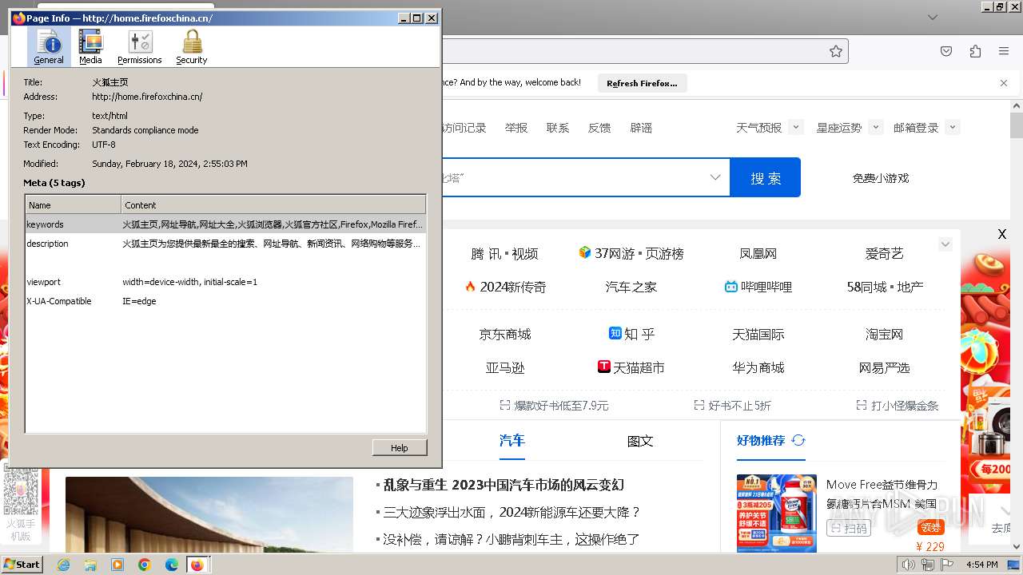
Task: Open the 天猫国际 link
Action: click(x=758, y=334)
